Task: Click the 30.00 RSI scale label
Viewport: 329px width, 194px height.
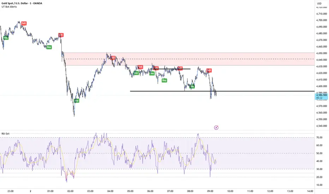Action: click(x=319, y=169)
